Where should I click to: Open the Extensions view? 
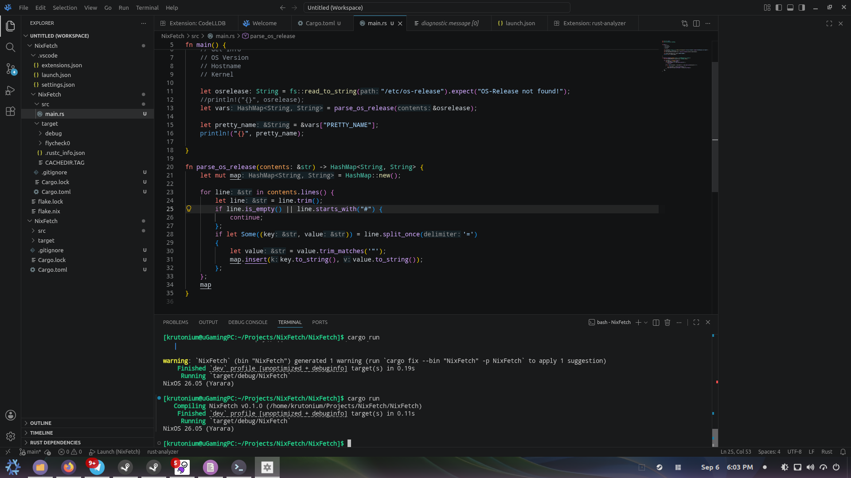(10, 112)
